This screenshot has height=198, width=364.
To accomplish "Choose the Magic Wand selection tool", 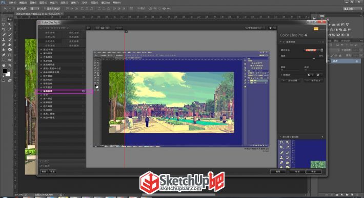I will (x=10, y=25).
